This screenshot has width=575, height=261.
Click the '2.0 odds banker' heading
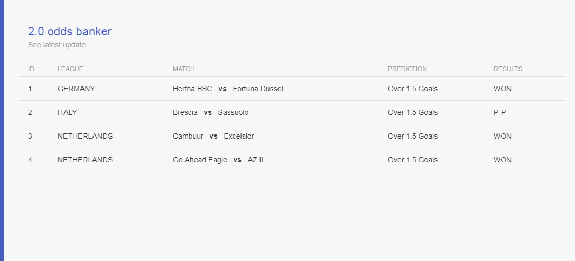tap(70, 32)
